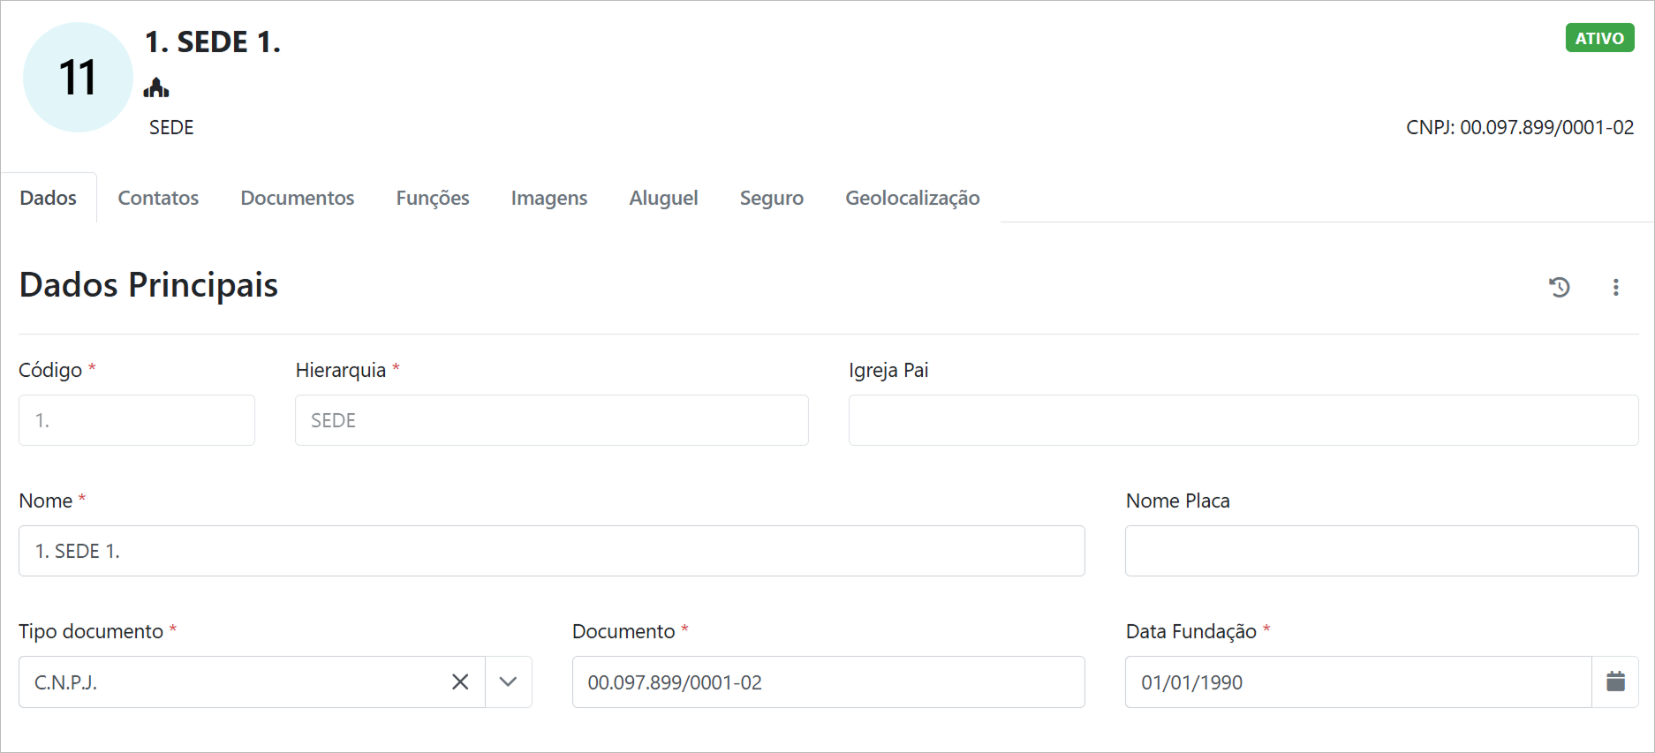Switch to the Contatos tab
The width and height of the screenshot is (1655, 753).
pos(158,198)
